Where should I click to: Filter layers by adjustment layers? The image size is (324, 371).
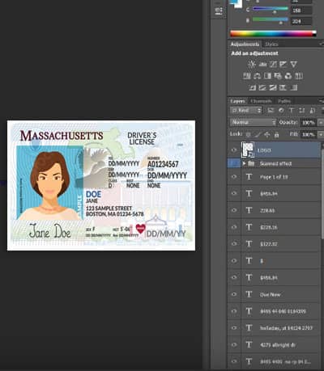point(281,110)
